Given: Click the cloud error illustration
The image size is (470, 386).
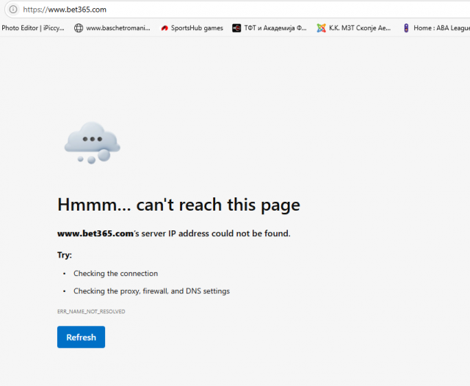Looking at the screenshot, I should tap(93, 143).
